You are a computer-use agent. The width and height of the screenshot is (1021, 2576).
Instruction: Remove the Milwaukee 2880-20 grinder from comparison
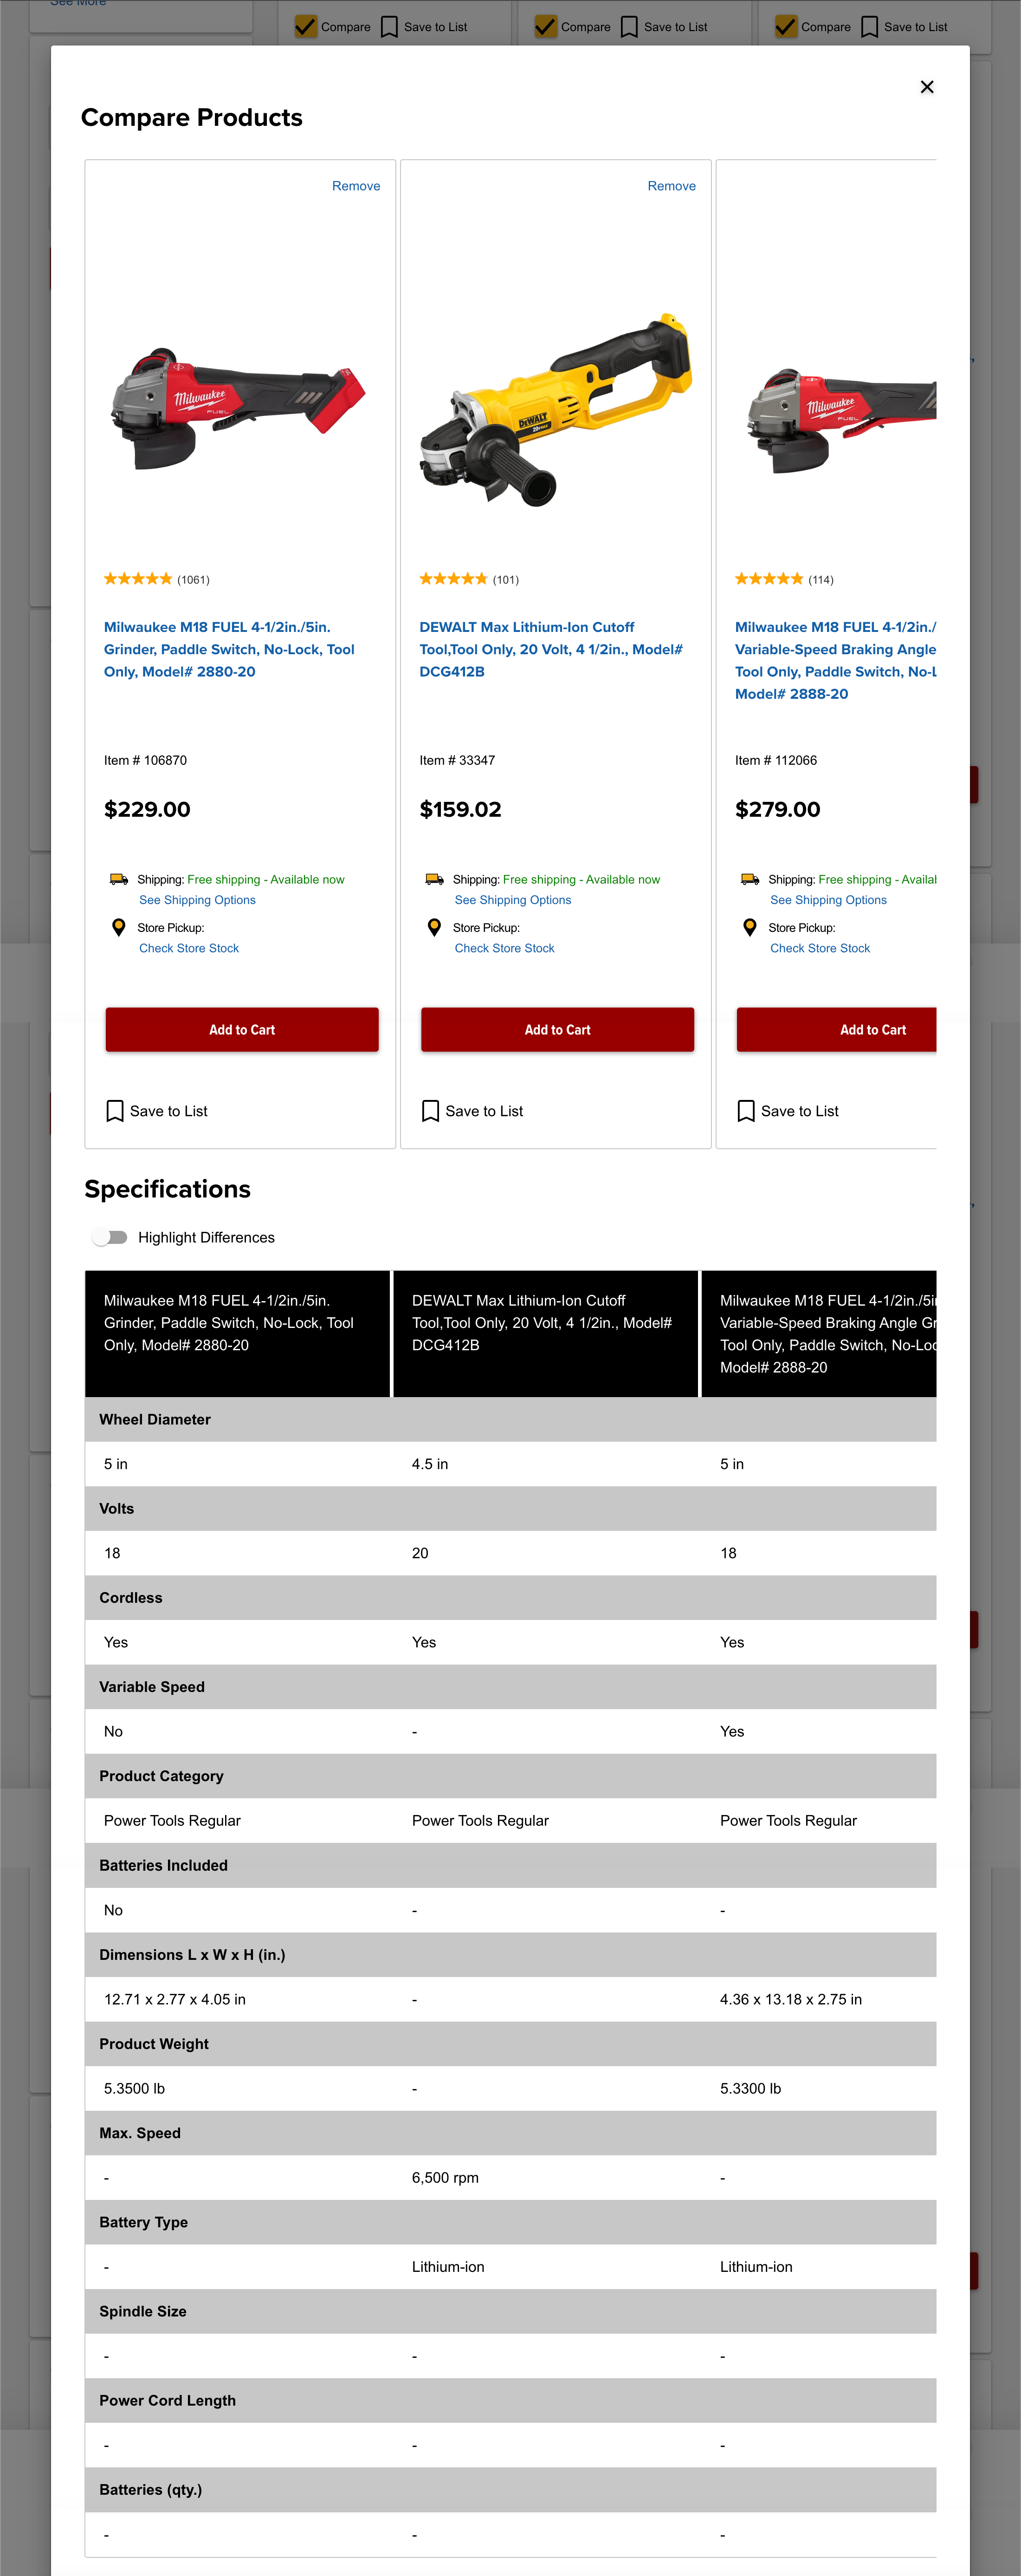click(356, 186)
